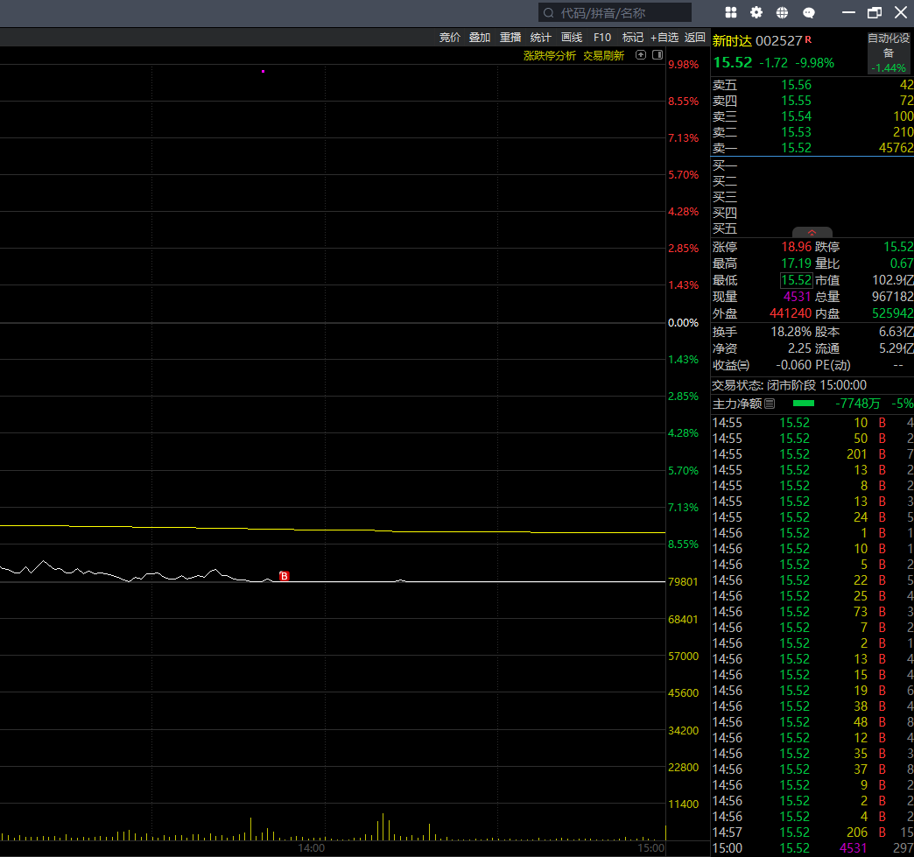Image resolution: width=914 pixels, height=857 pixels.
Task: Add stock via +自选
Action: pyautogui.click(x=664, y=38)
